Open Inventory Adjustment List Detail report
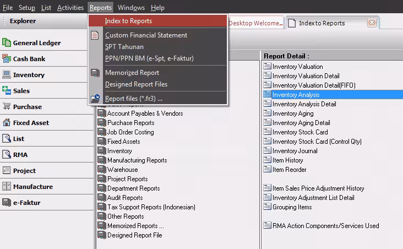403x249 pixels. (313, 198)
